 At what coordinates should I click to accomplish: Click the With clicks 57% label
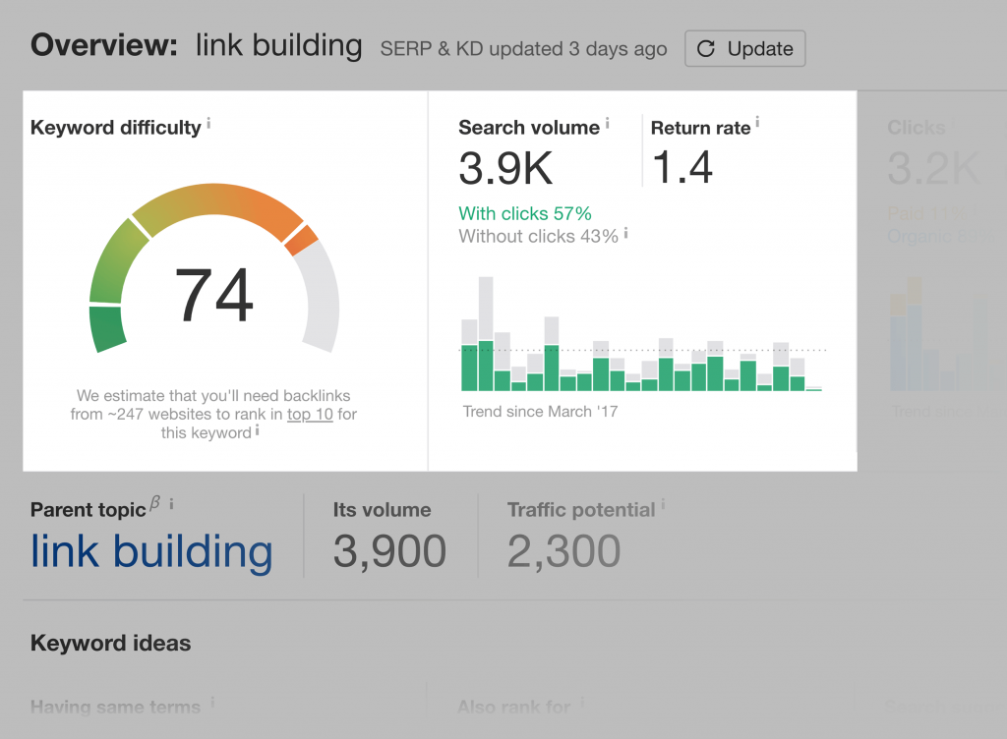[525, 213]
